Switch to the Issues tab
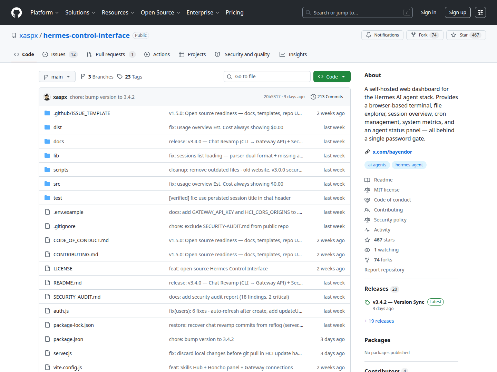This screenshot has height=372, width=497. [x=60, y=54]
